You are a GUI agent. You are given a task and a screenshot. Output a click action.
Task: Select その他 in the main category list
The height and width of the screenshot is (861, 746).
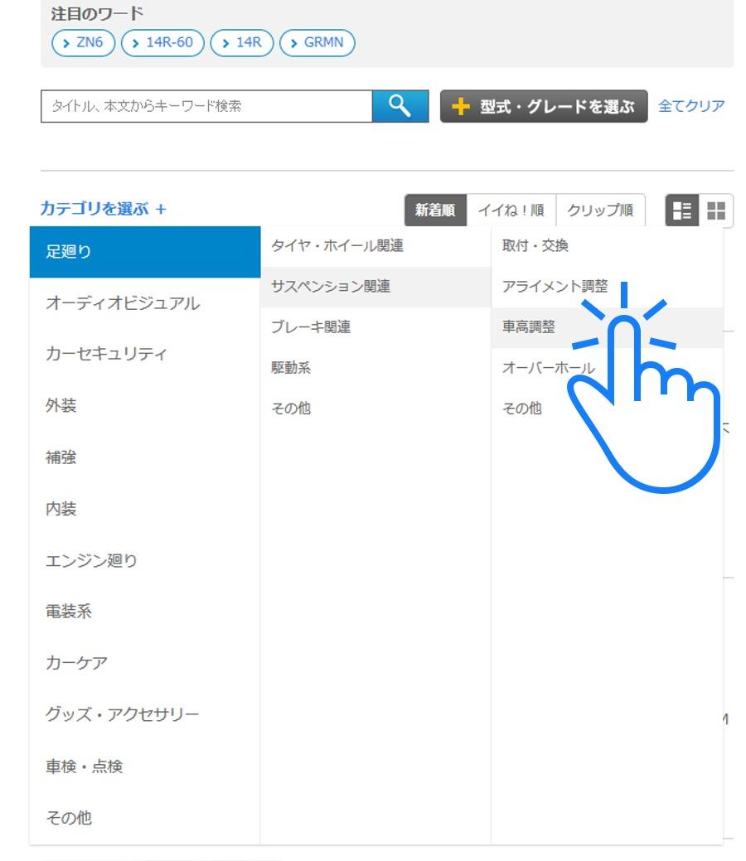145,818
